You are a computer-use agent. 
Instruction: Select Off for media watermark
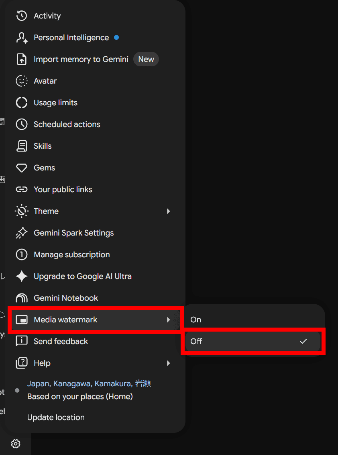coord(253,341)
